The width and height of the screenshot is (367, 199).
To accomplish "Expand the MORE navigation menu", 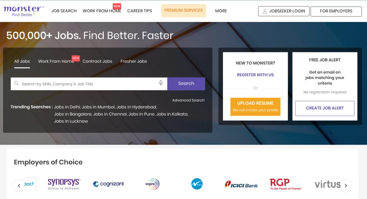I will [221, 11].
